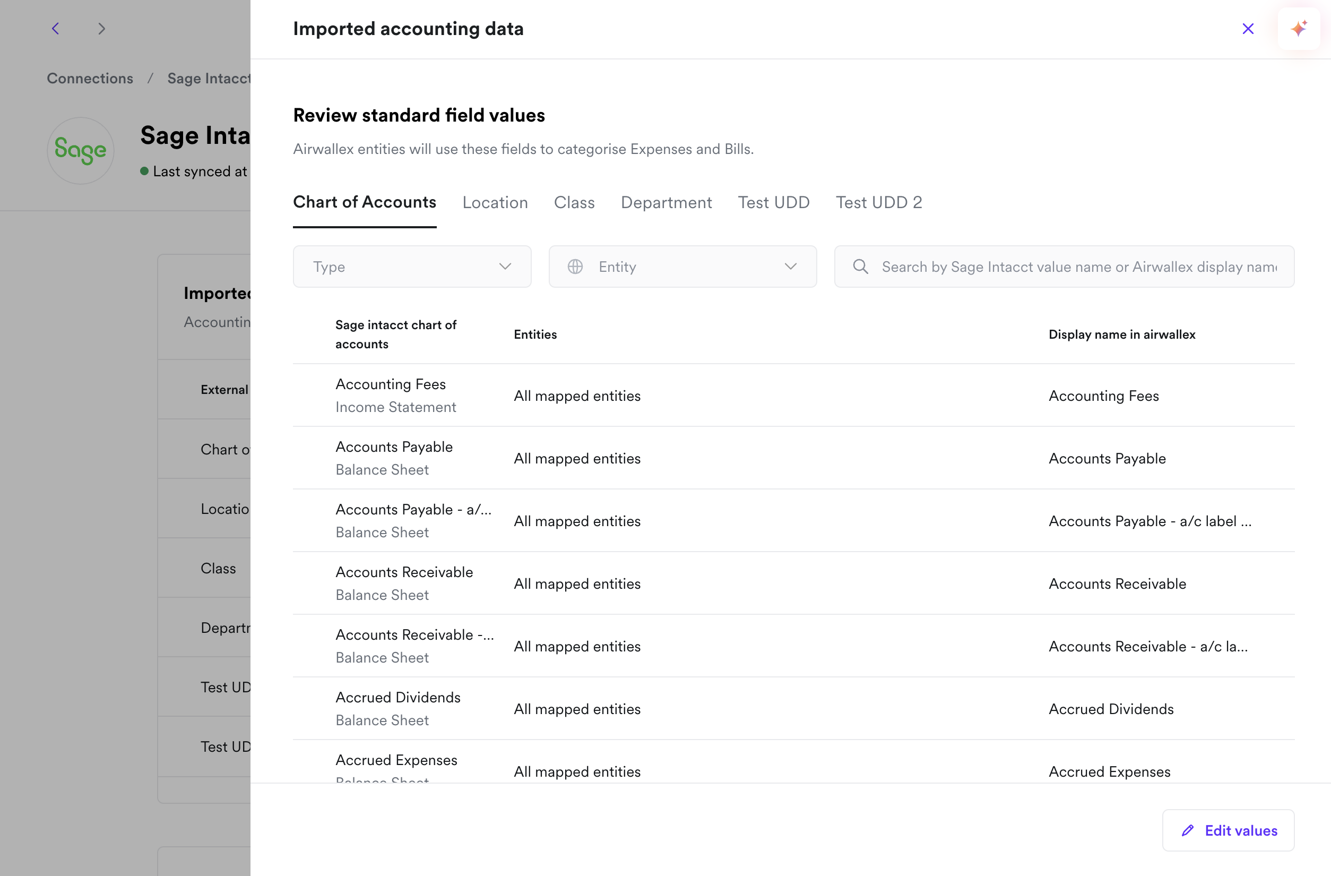Open the Entity filter dropdown
The image size is (1331, 876).
coord(682,267)
